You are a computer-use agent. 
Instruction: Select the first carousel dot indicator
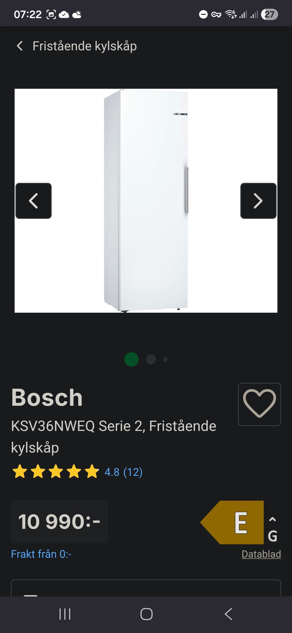[132, 359]
